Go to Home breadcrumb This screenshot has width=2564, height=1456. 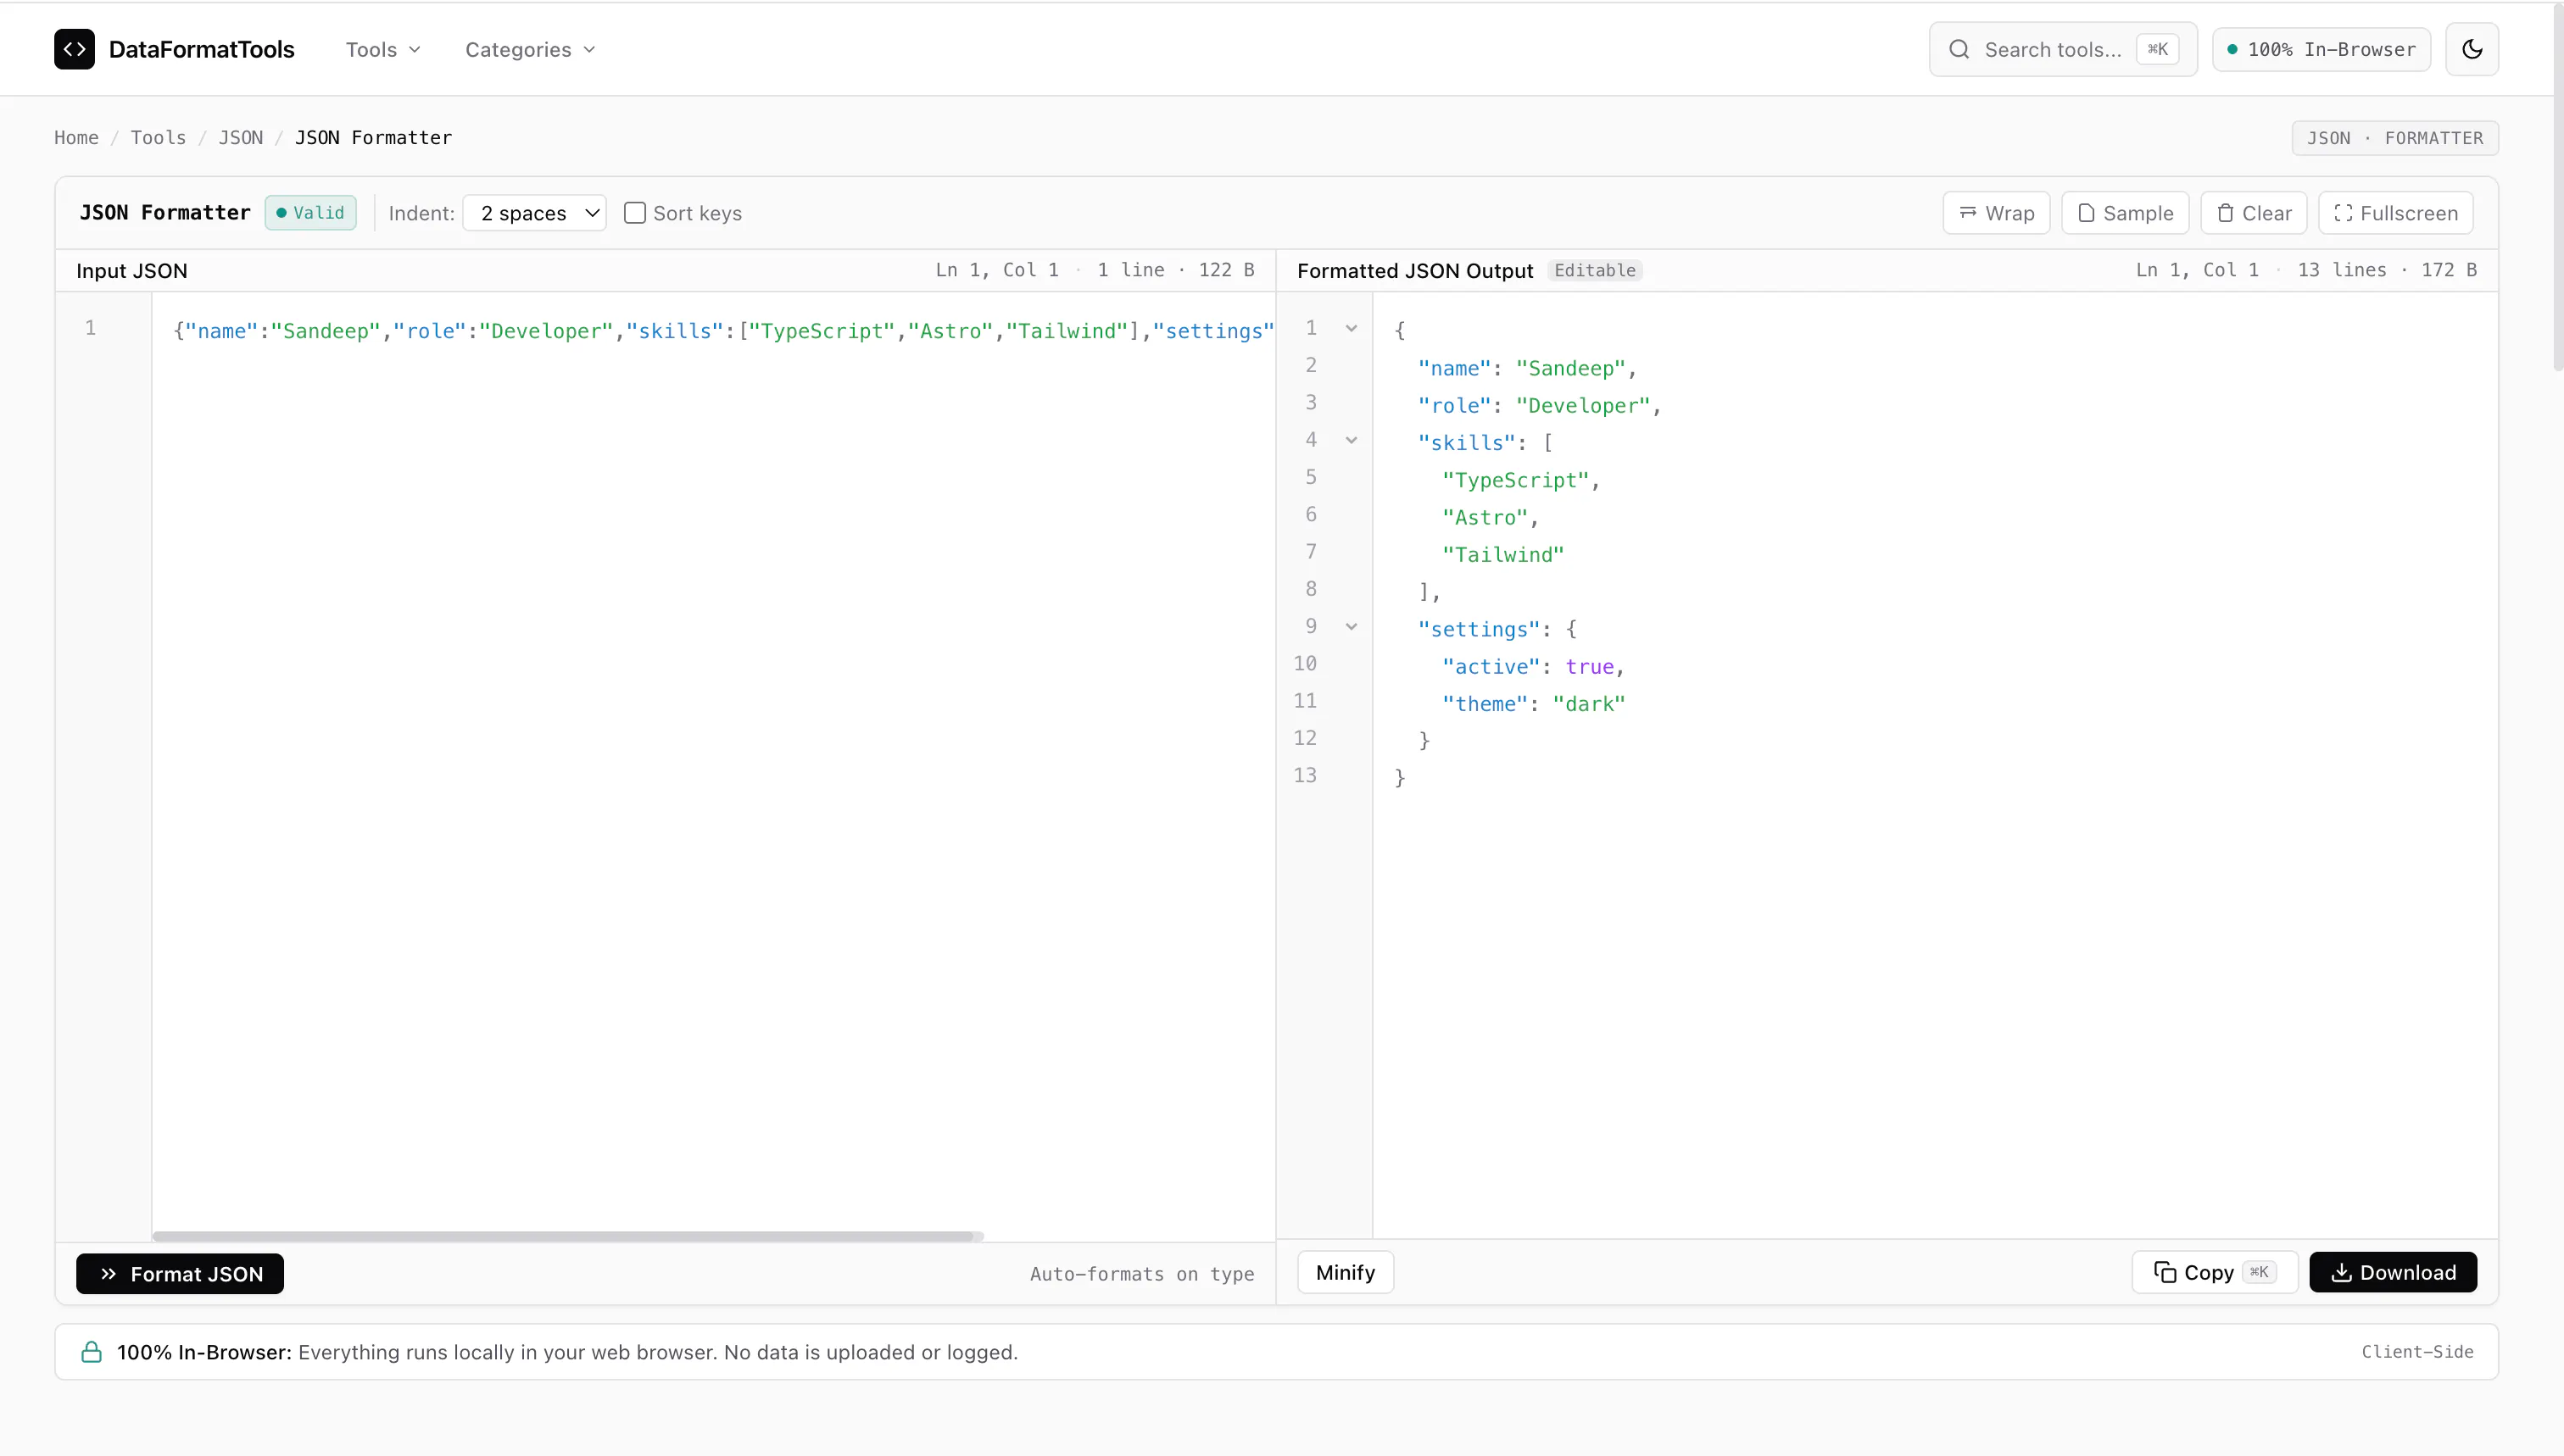tap(76, 138)
